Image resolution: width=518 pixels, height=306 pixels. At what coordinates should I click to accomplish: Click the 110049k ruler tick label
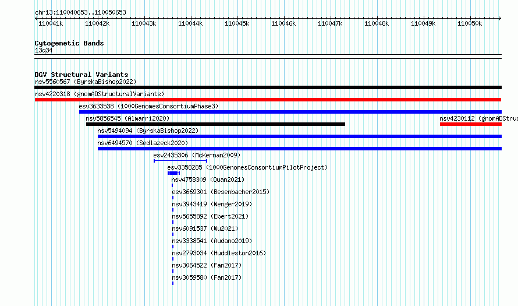(423, 23)
